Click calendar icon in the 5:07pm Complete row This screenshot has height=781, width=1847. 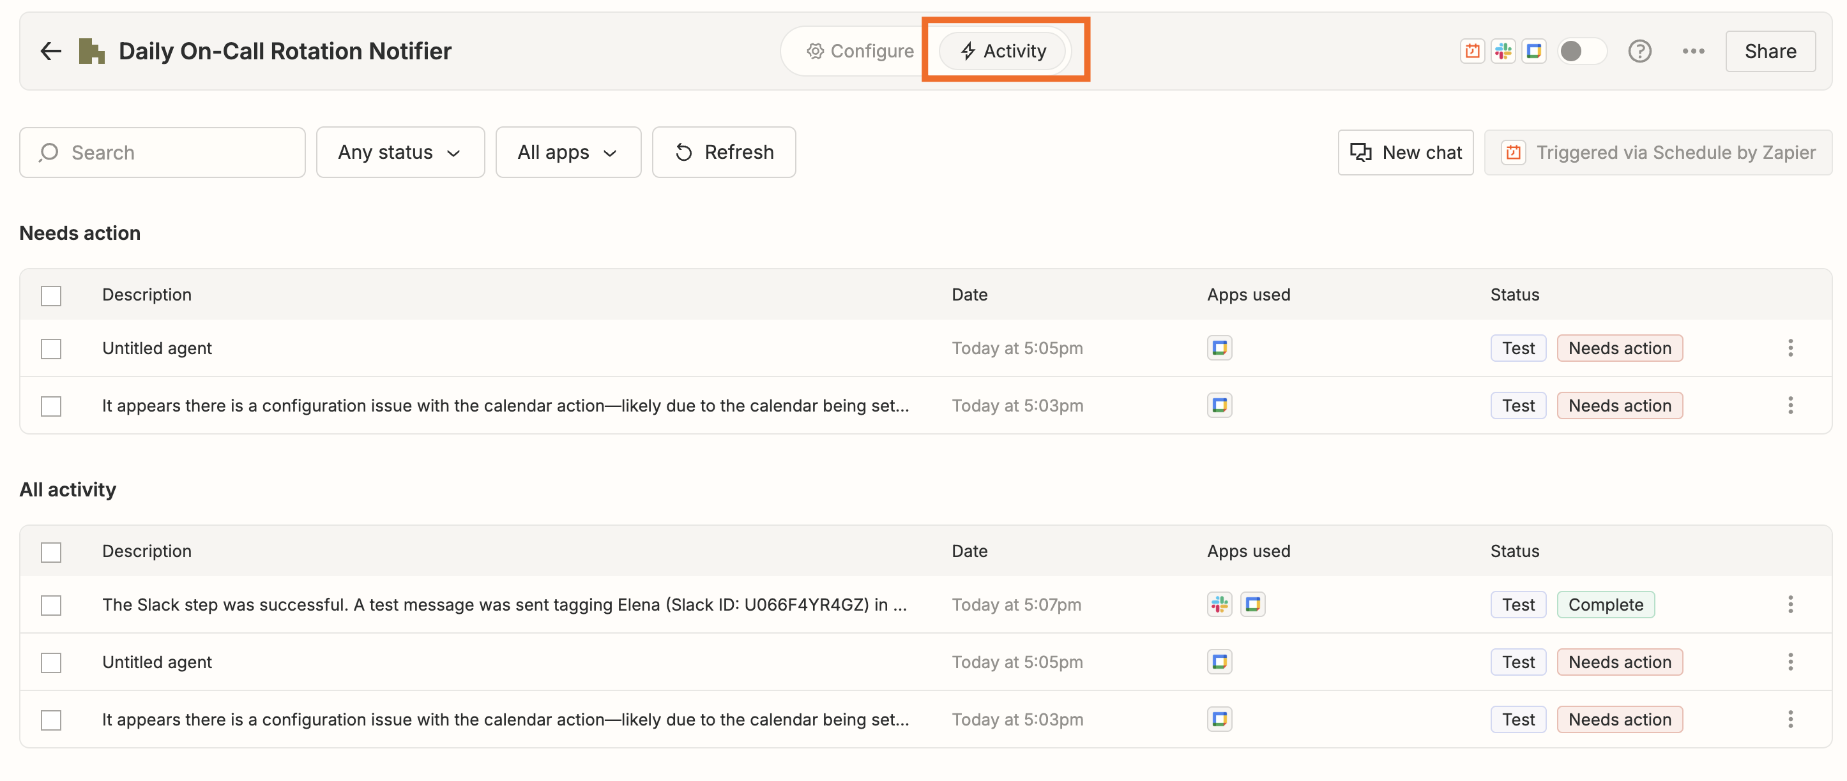pyautogui.click(x=1252, y=605)
